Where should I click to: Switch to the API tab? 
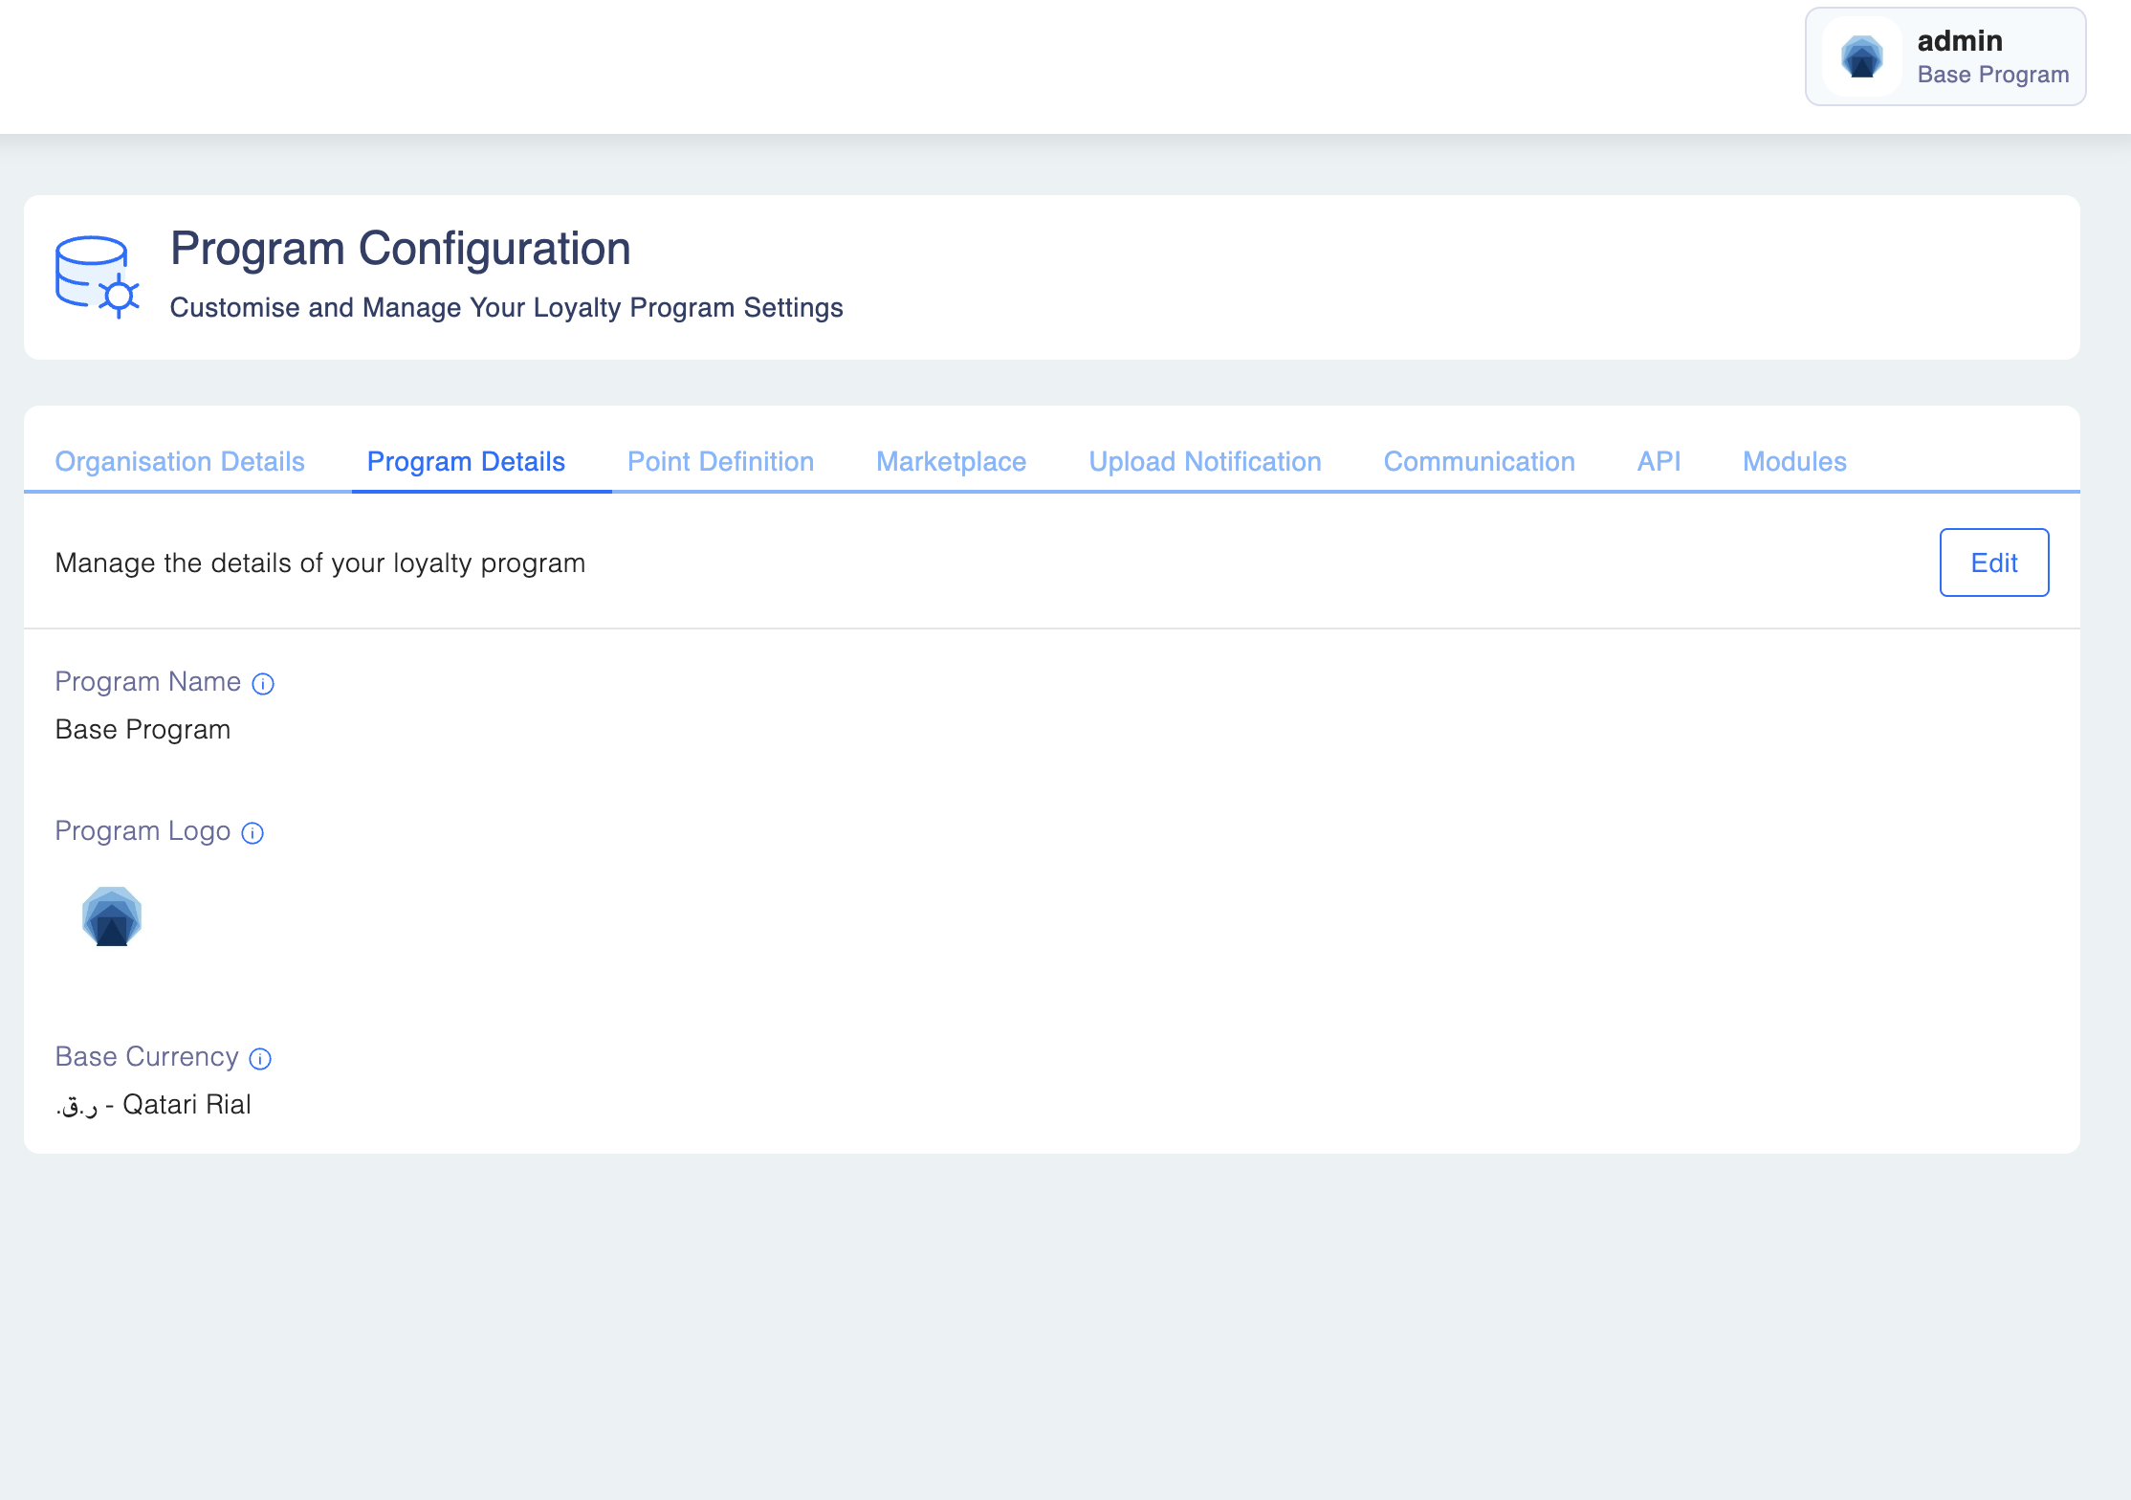click(x=1659, y=462)
